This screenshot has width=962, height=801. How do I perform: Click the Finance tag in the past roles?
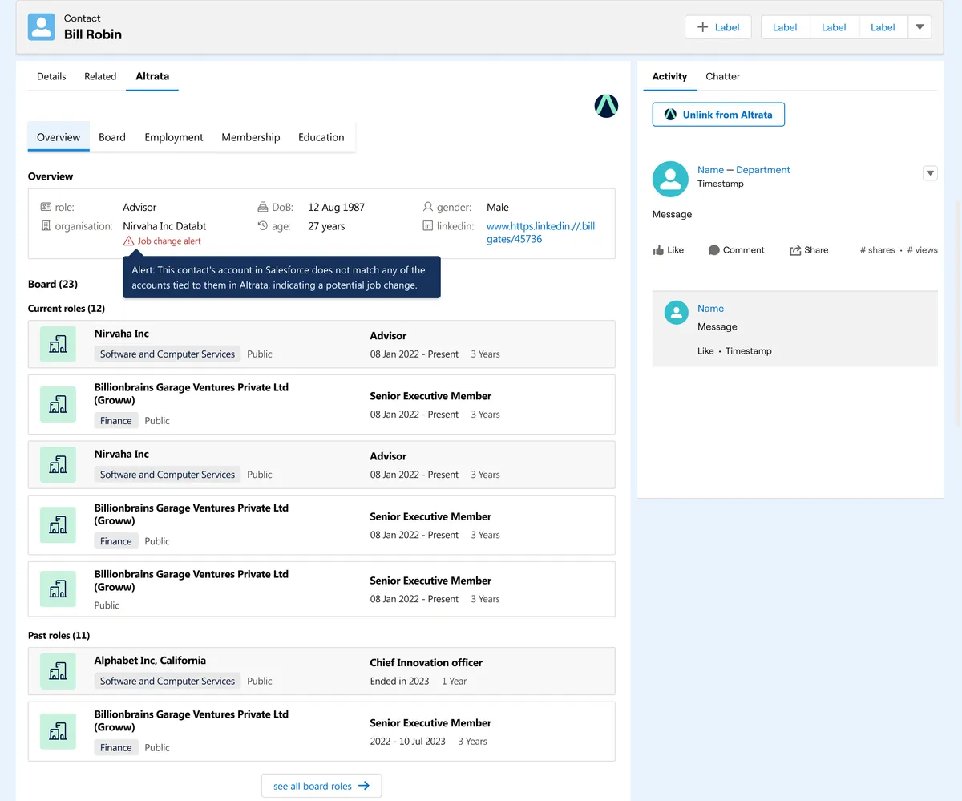click(116, 747)
